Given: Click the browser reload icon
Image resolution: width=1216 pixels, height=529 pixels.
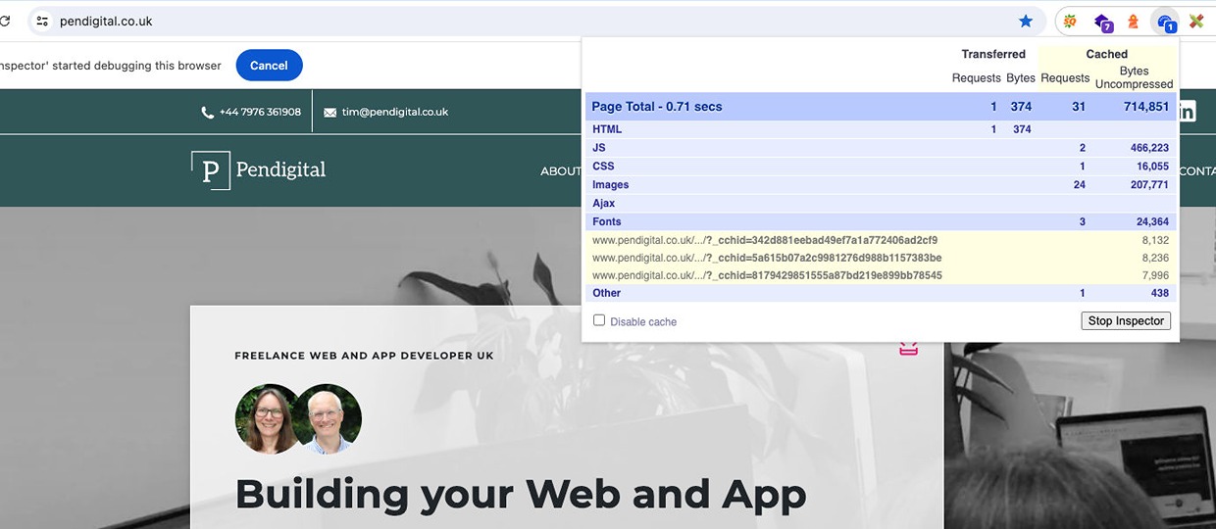Looking at the screenshot, I should 5,21.
